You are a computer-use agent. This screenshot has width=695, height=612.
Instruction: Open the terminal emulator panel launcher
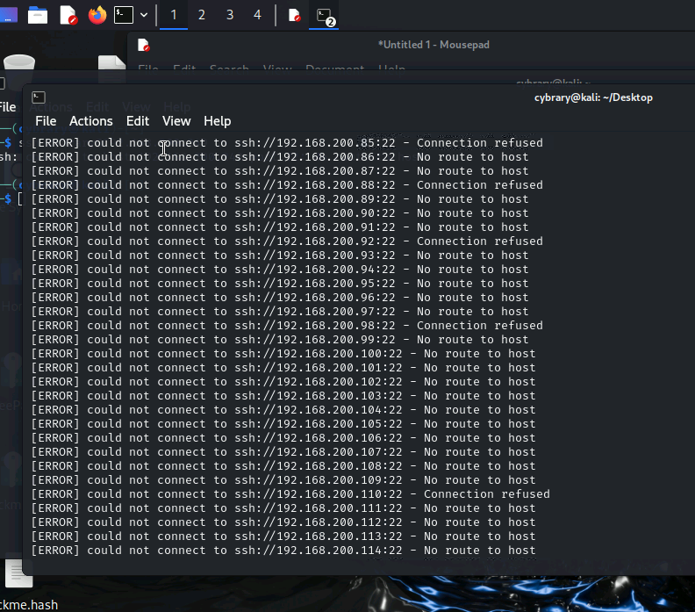(x=124, y=15)
